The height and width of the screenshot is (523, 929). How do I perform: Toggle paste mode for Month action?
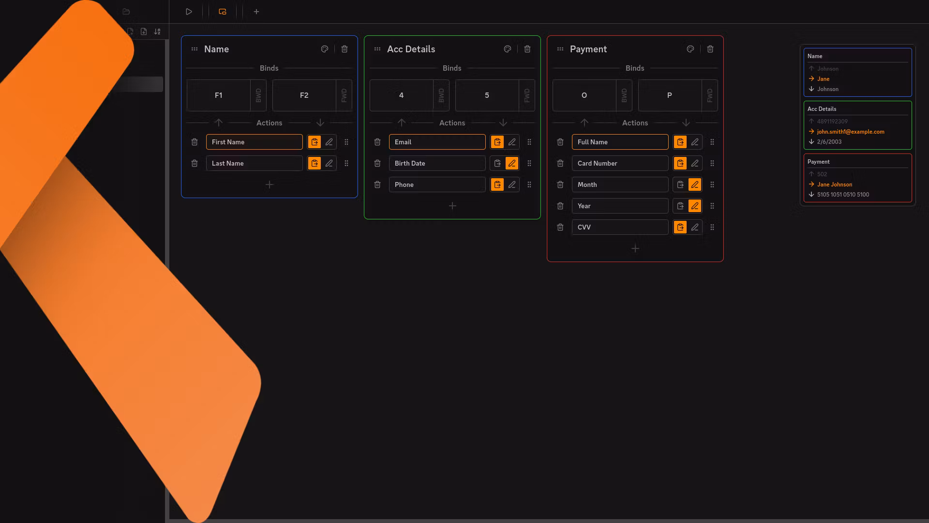pos(680,185)
